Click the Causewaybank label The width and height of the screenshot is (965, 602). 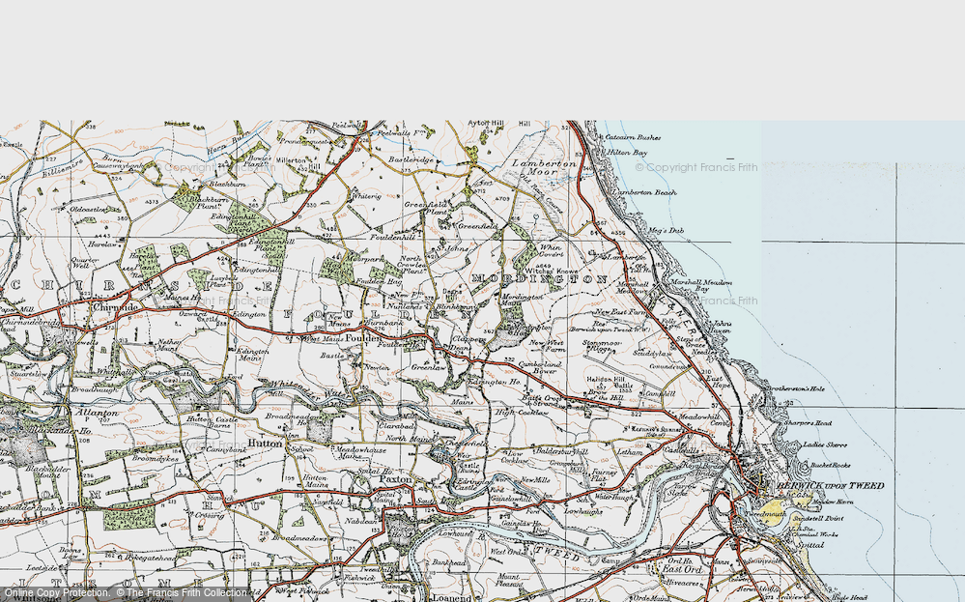tap(119, 165)
